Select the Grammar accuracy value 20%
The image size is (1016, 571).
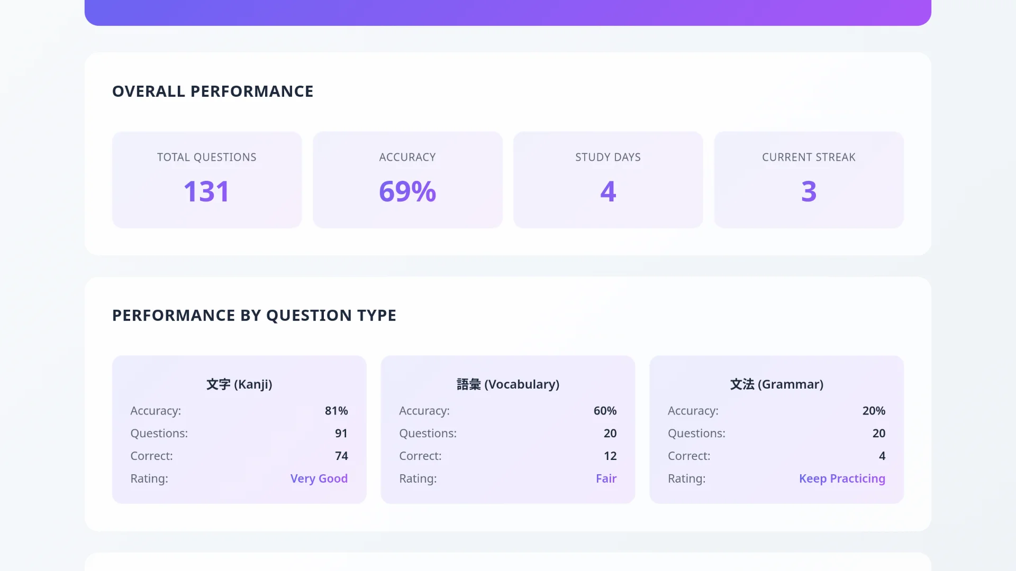tap(873, 411)
